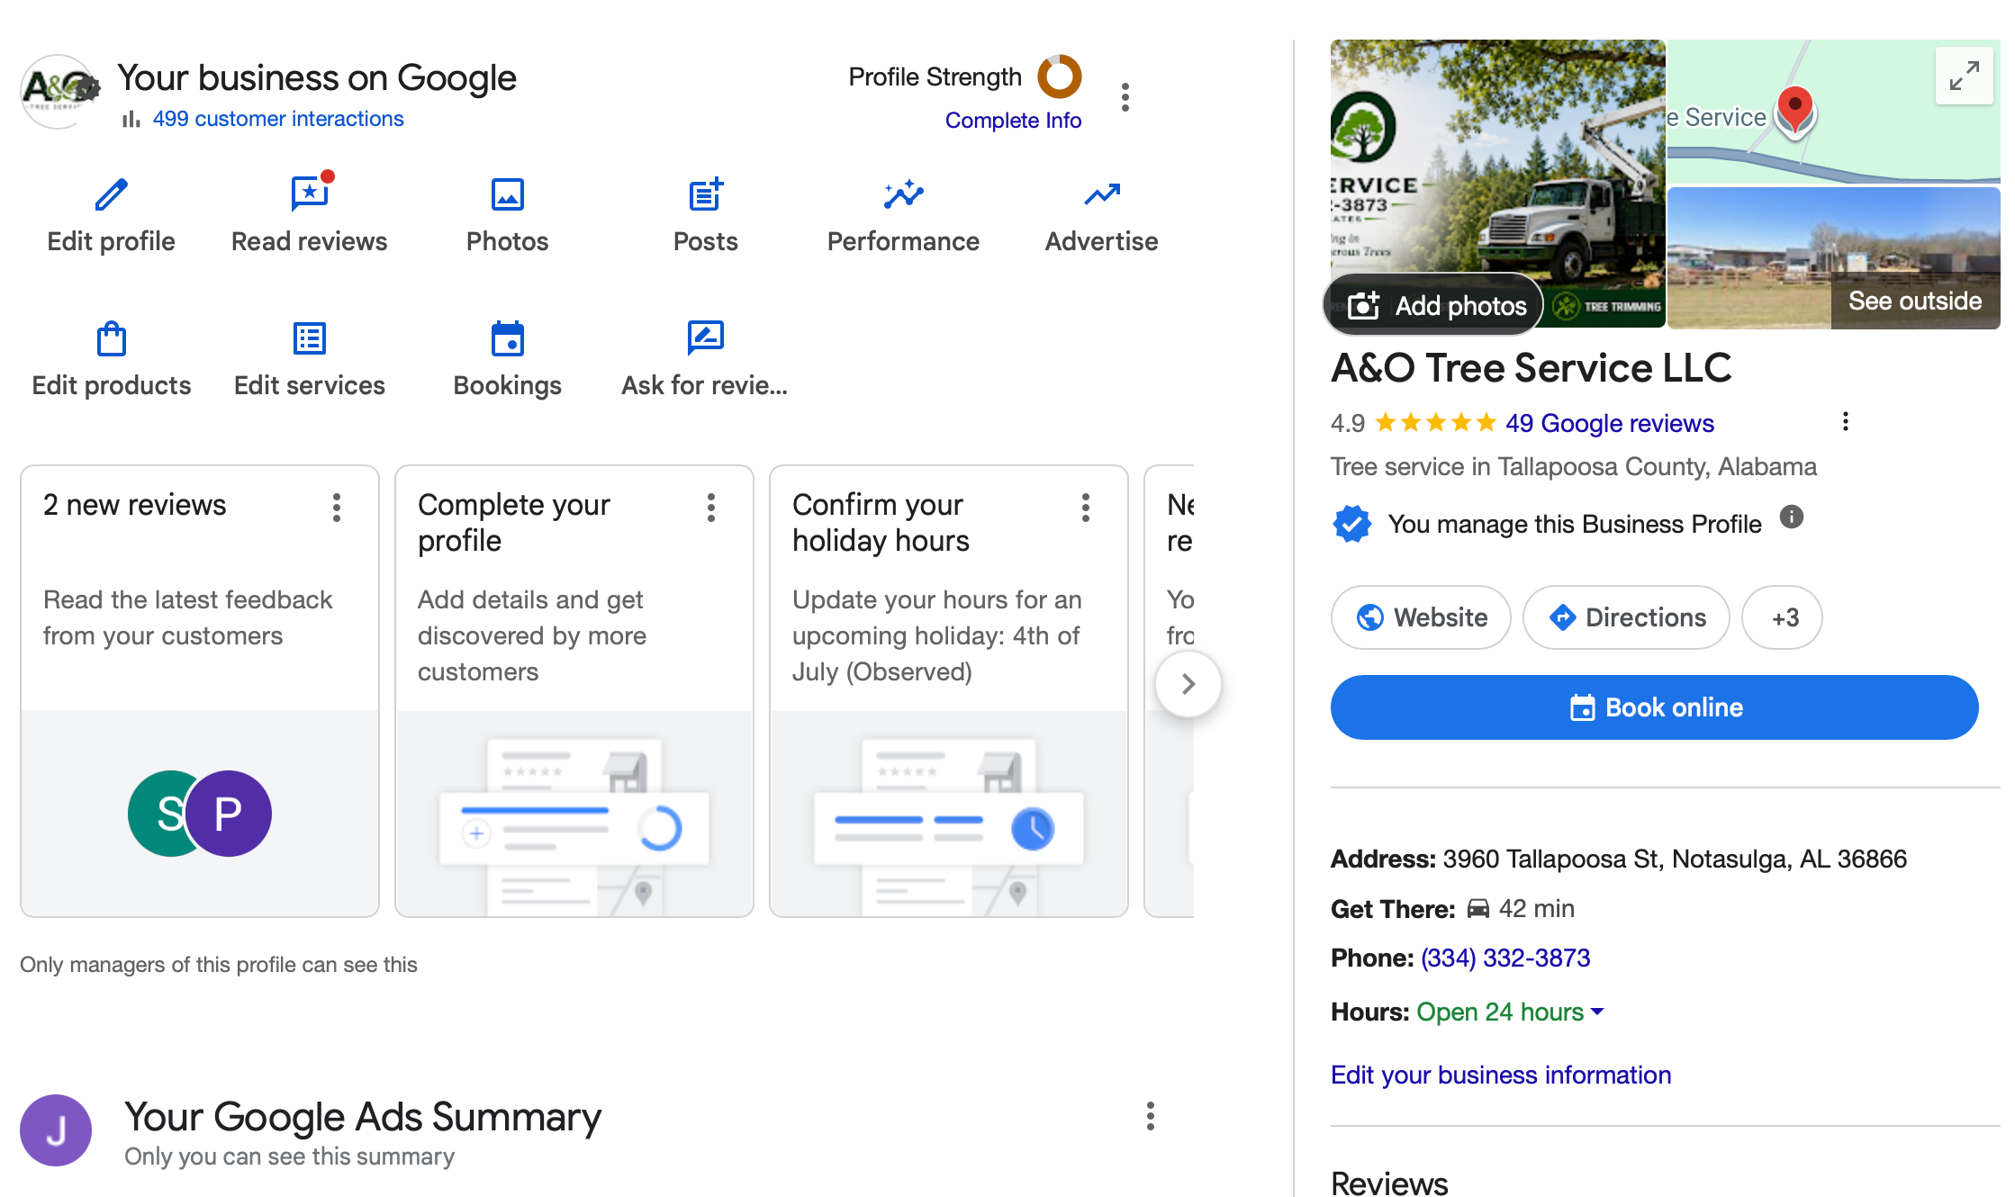2015x1197 pixels.
Task: Click 'Only managers of this profile can see this'
Action: coord(218,965)
